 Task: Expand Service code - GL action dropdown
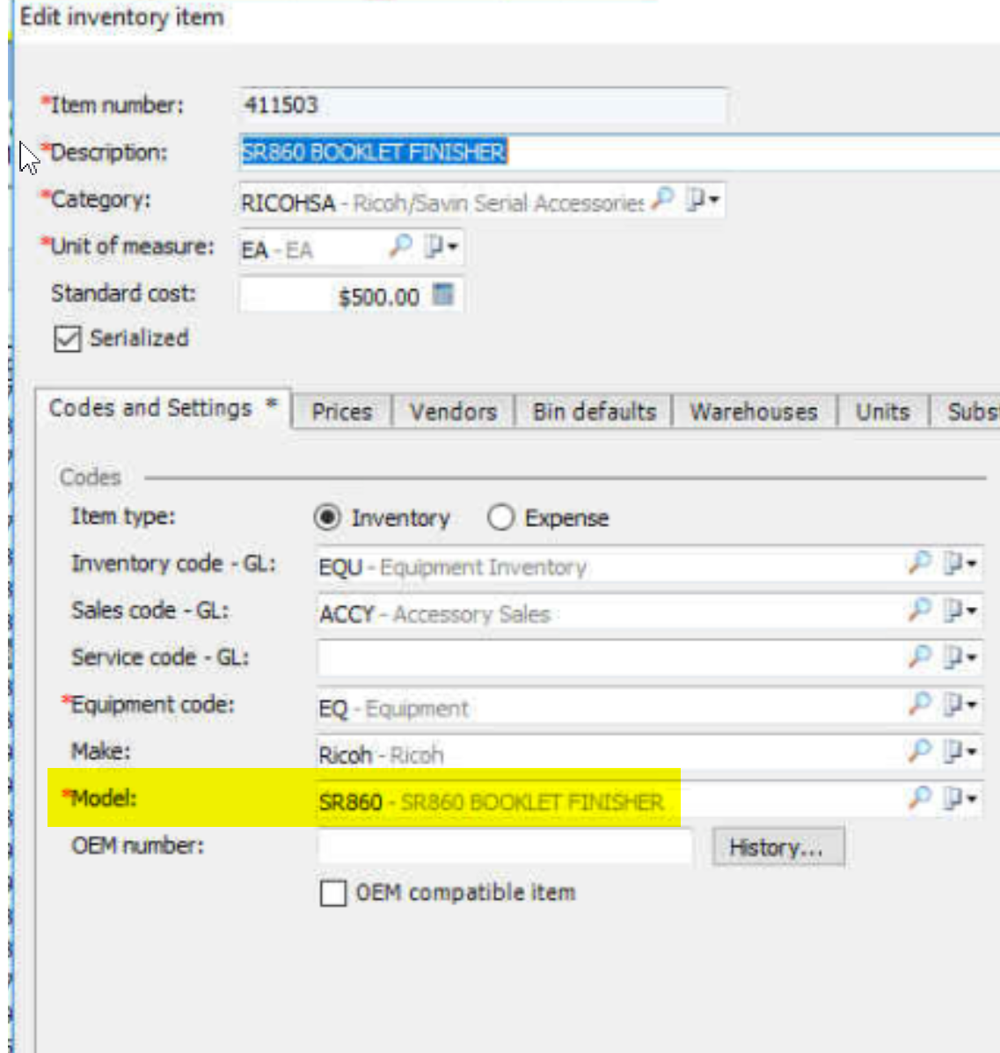pos(960,657)
